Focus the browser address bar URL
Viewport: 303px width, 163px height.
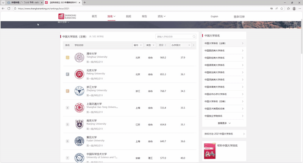click(44, 8)
